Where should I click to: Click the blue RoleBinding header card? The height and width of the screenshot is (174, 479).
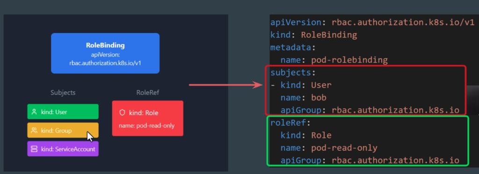coord(105,53)
